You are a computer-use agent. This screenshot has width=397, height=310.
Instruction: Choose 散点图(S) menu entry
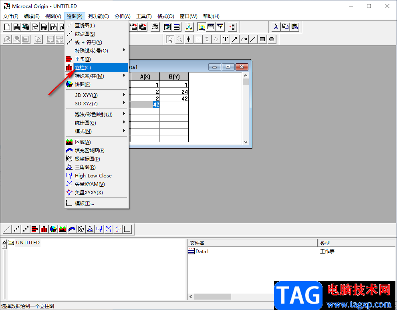click(x=97, y=34)
